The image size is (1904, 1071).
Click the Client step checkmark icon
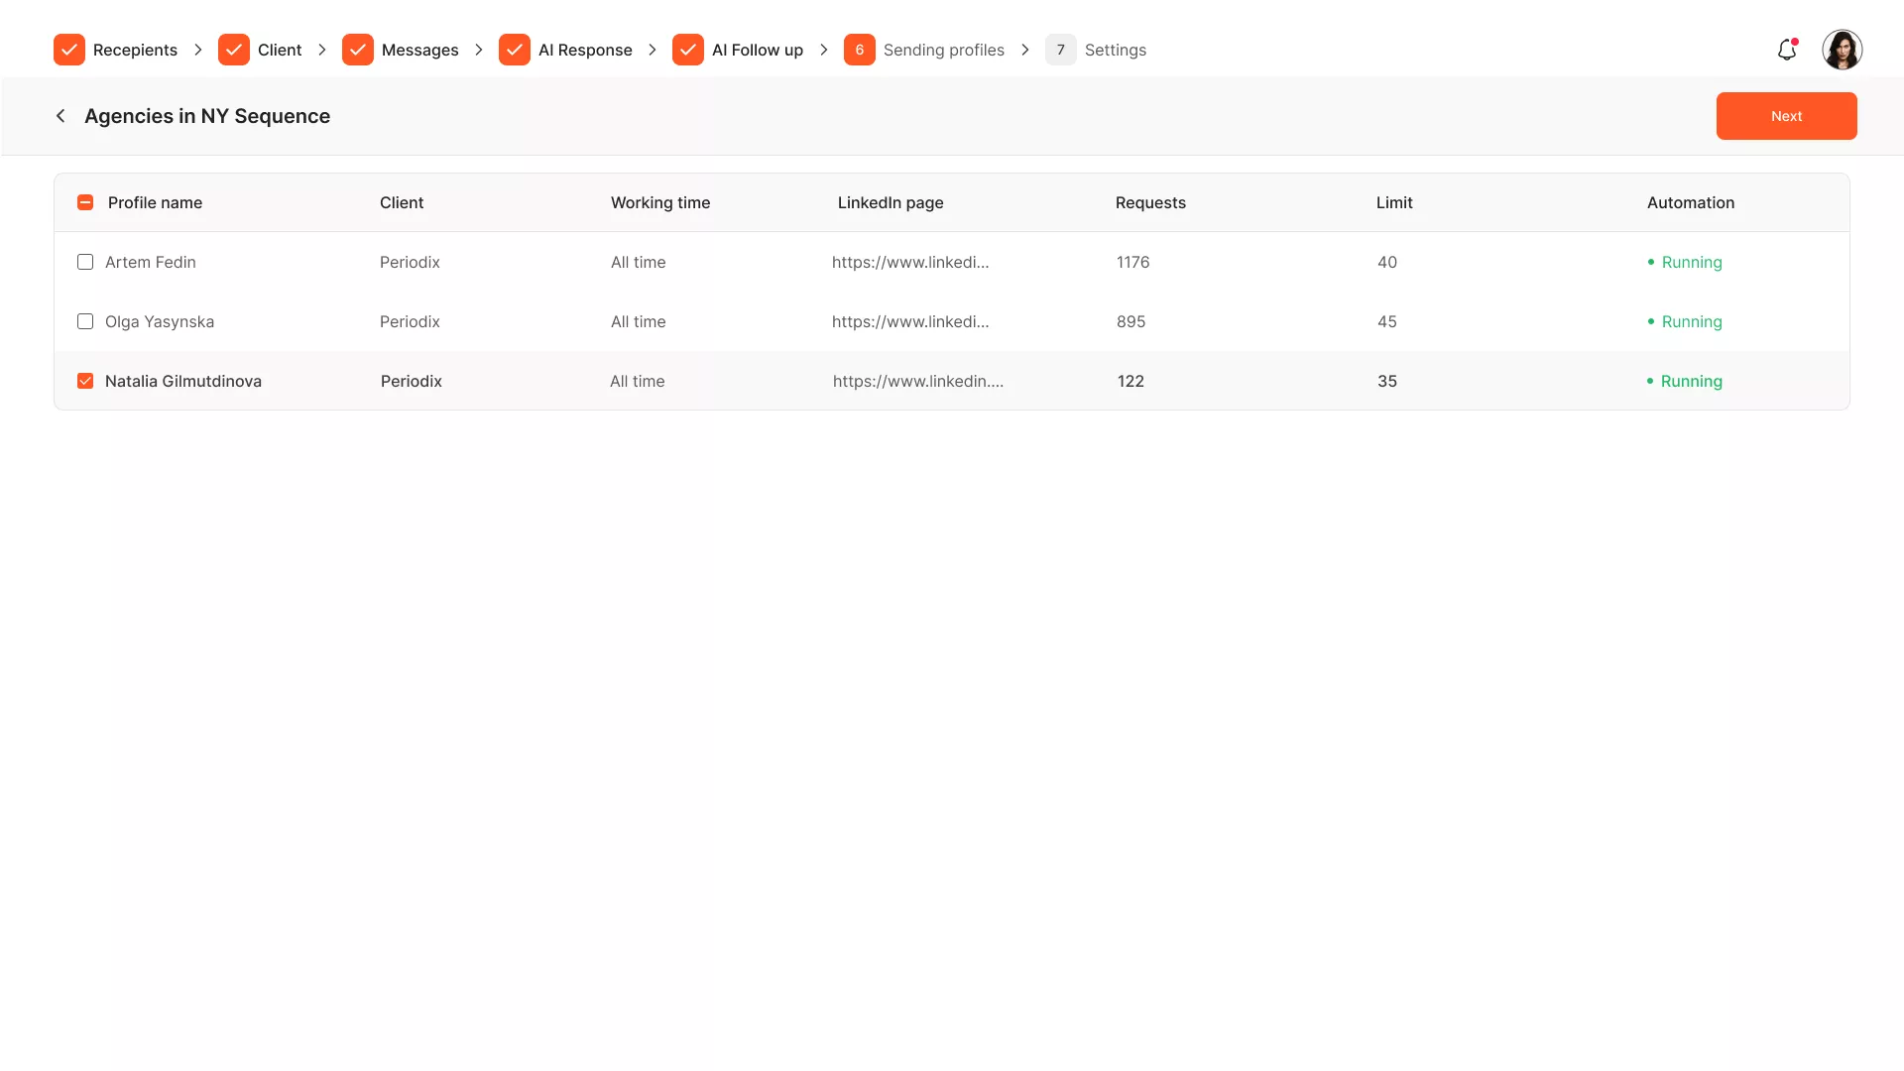click(x=234, y=50)
